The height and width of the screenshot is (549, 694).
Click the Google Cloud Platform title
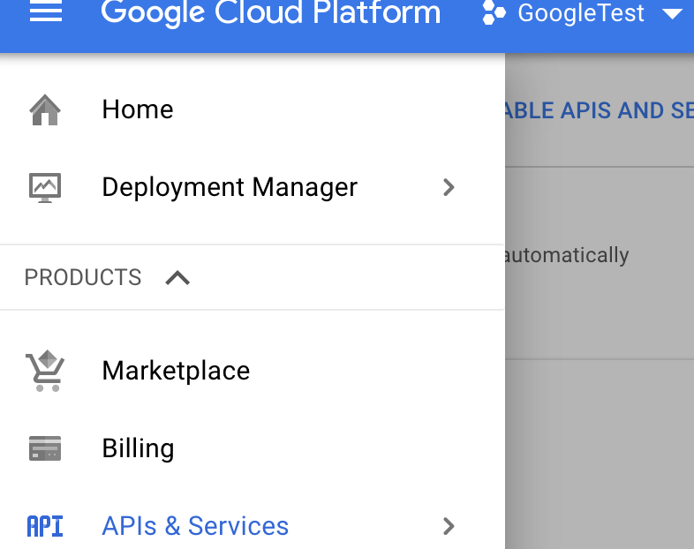(x=270, y=13)
